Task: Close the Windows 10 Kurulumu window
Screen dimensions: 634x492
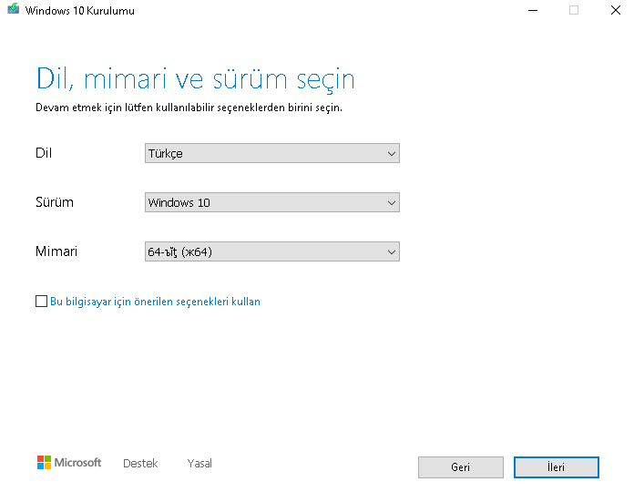Action: [616, 10]
